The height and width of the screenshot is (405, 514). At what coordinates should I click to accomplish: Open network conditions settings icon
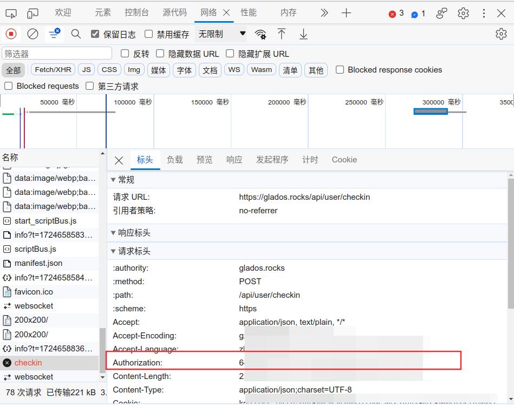point(261,35)
